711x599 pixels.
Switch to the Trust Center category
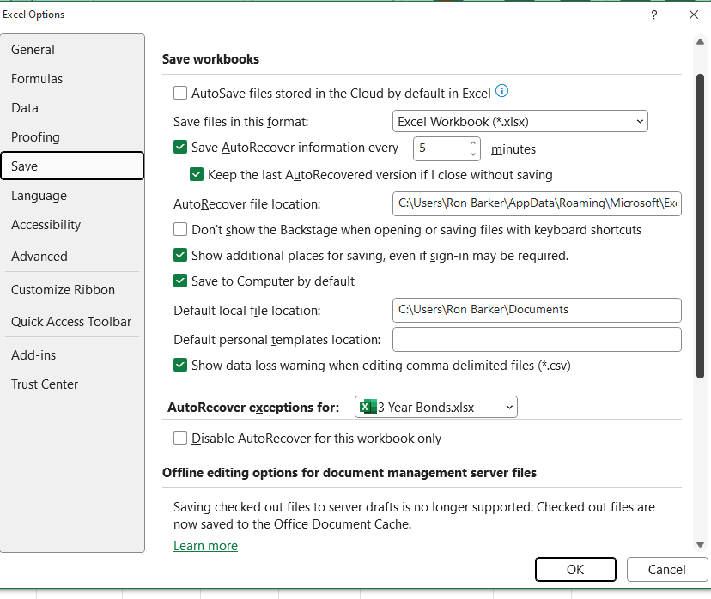click(x=45, y=384)
